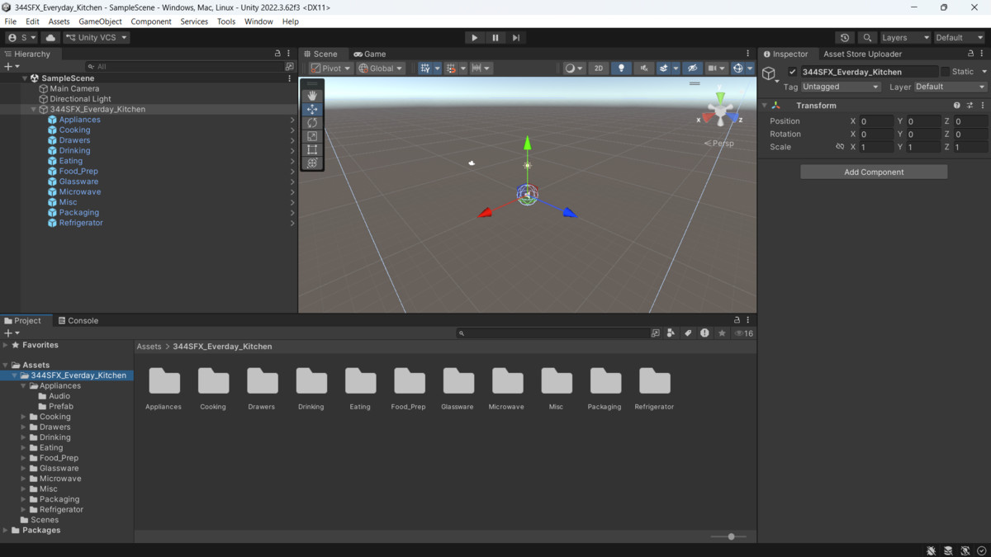Click the GameObject icon selector in Inspector
This screenshot has width=991, height=557.
[x=770, y=74]
